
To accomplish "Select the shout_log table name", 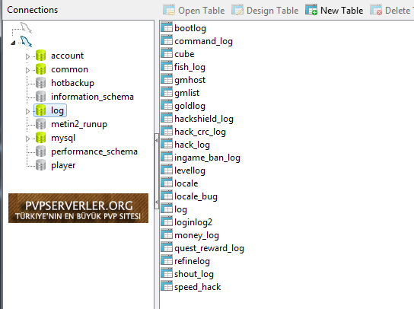I will (x=194, y=274).
